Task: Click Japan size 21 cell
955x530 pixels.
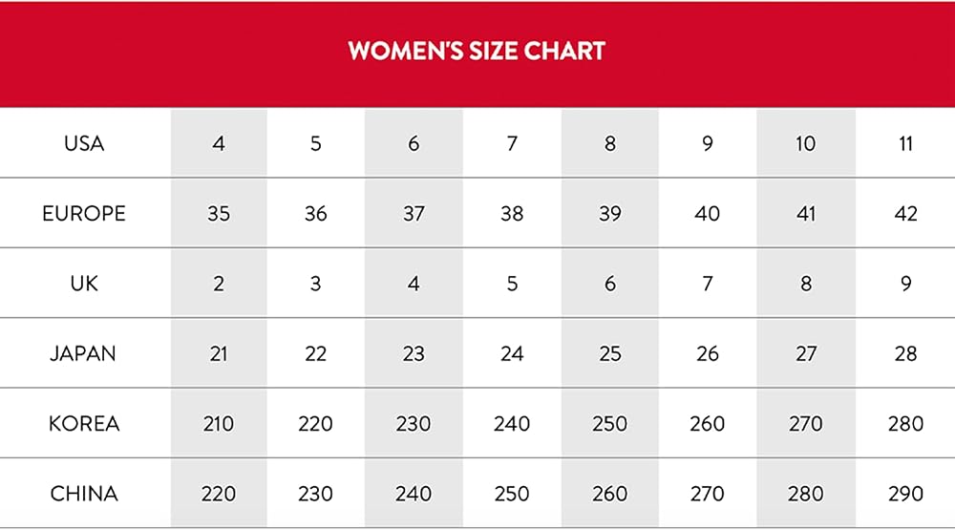Action: [219, 353]
